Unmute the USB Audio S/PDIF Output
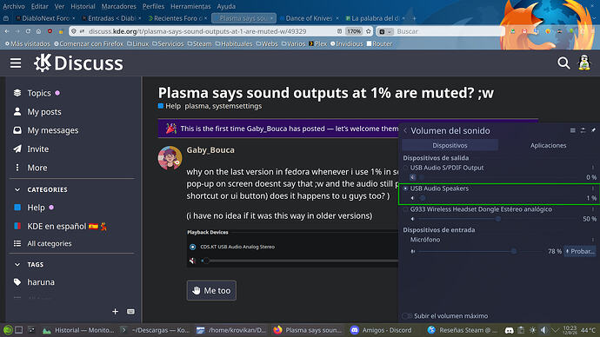The height and width of the screenshot is (337, 600). pyautogui.click(x=412, y=177)
